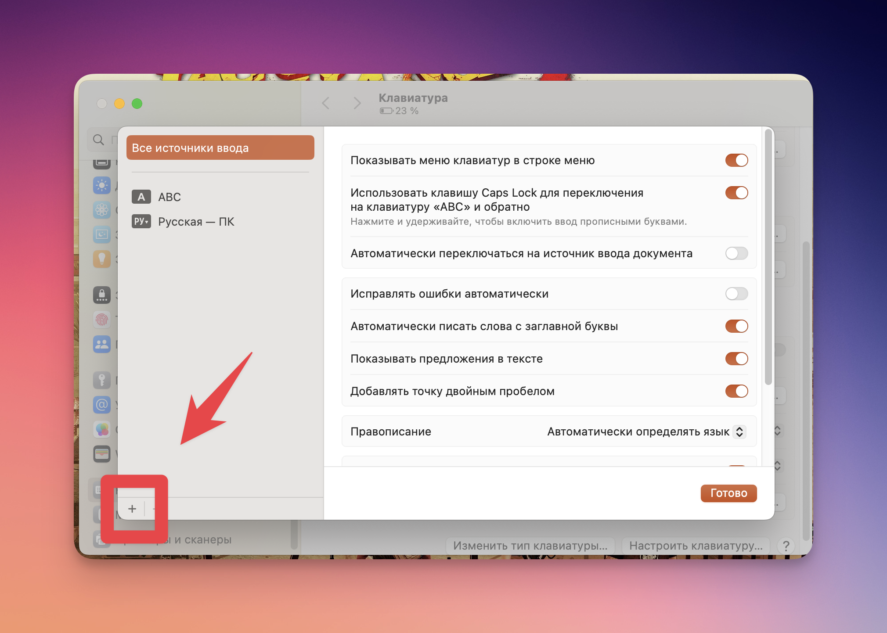Viewport: 887px width, 633px height.
Task: Navigate back with the left chevron
Action: click(x=325, y=104)
